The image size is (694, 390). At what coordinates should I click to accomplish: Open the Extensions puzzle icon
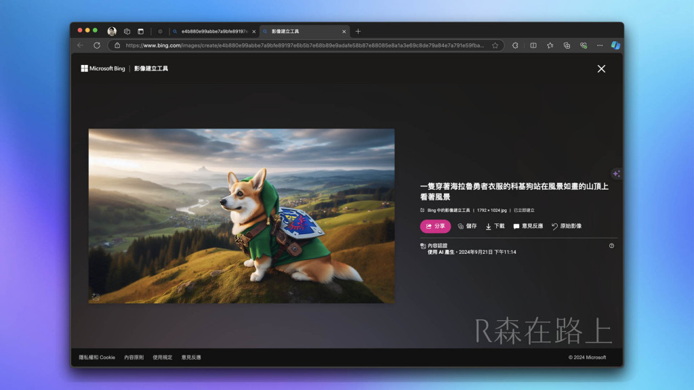[515, 45]
